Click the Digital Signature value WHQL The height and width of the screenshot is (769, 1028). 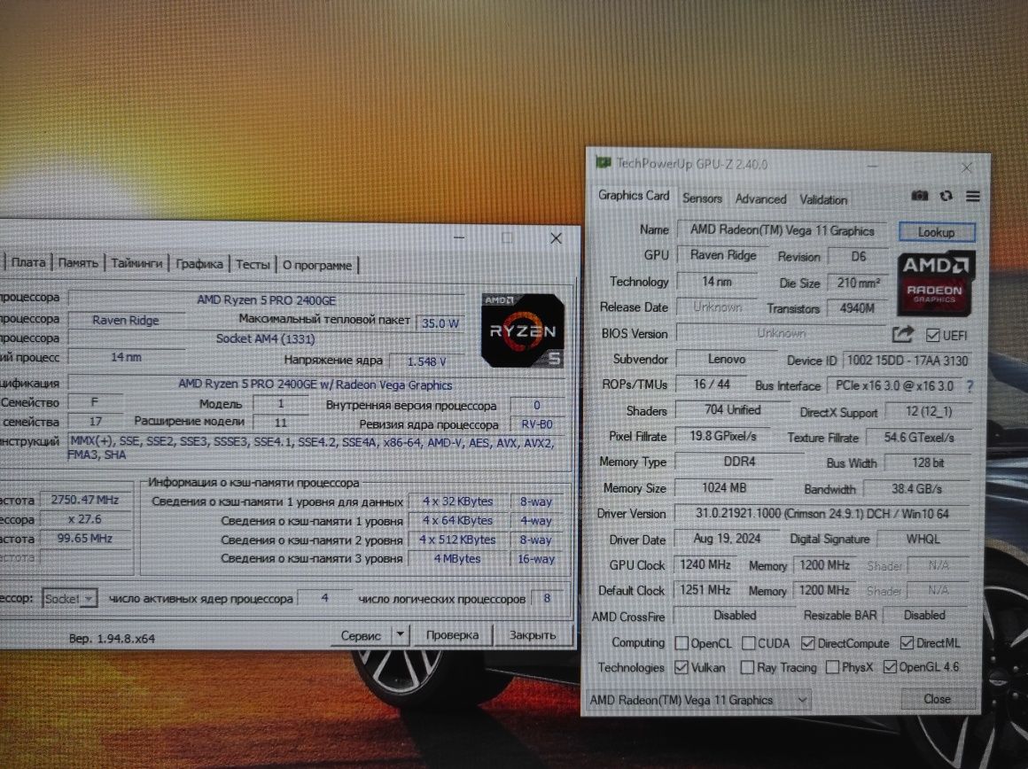tap(923, 539)
